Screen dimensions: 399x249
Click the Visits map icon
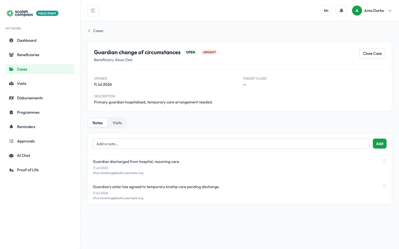click(x=11, y=84)
